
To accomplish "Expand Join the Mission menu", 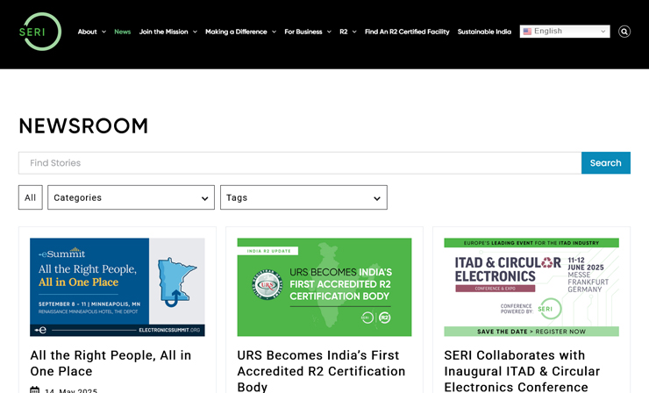I will click(x=168, y=32).
